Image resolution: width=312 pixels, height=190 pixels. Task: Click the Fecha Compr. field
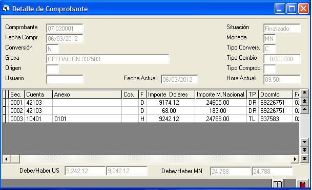[x=65, y=38]
